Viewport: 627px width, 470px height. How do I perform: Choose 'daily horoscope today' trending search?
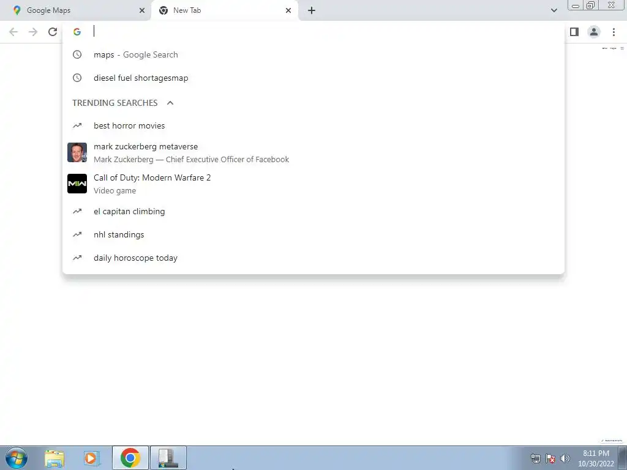point(313,258)
